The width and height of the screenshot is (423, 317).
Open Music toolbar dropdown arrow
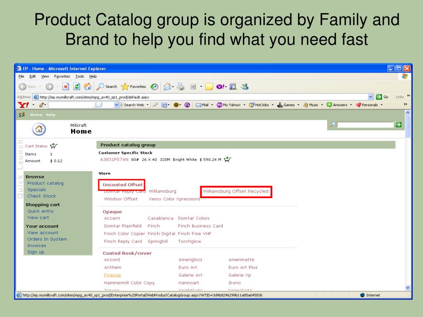click(322, 105)
